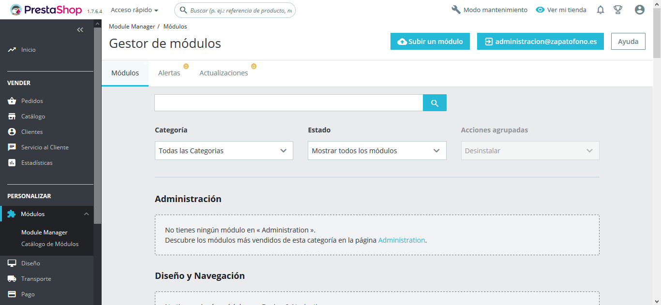Click the Inicio trending icon
The height and width of the screenshot is (305, 661).
[x=12, y=50]
